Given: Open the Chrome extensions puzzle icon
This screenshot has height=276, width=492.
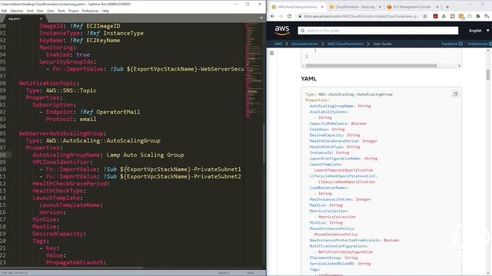Looking at the screenshot, I should click(x=478, y=16).
